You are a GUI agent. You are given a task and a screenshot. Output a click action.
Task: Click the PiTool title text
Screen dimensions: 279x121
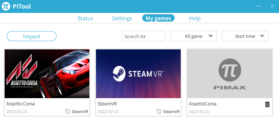pos(22,7)
